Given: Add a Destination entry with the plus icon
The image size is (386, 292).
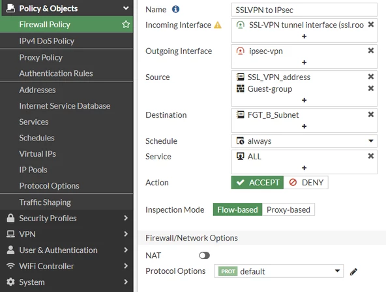Looking at the screenshot, I should click(x=304, y=126).
